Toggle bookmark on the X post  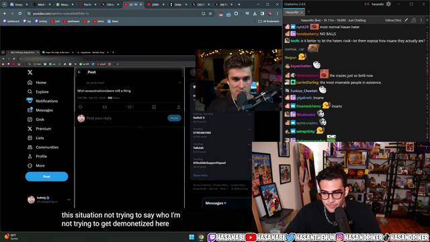point(154,107)
